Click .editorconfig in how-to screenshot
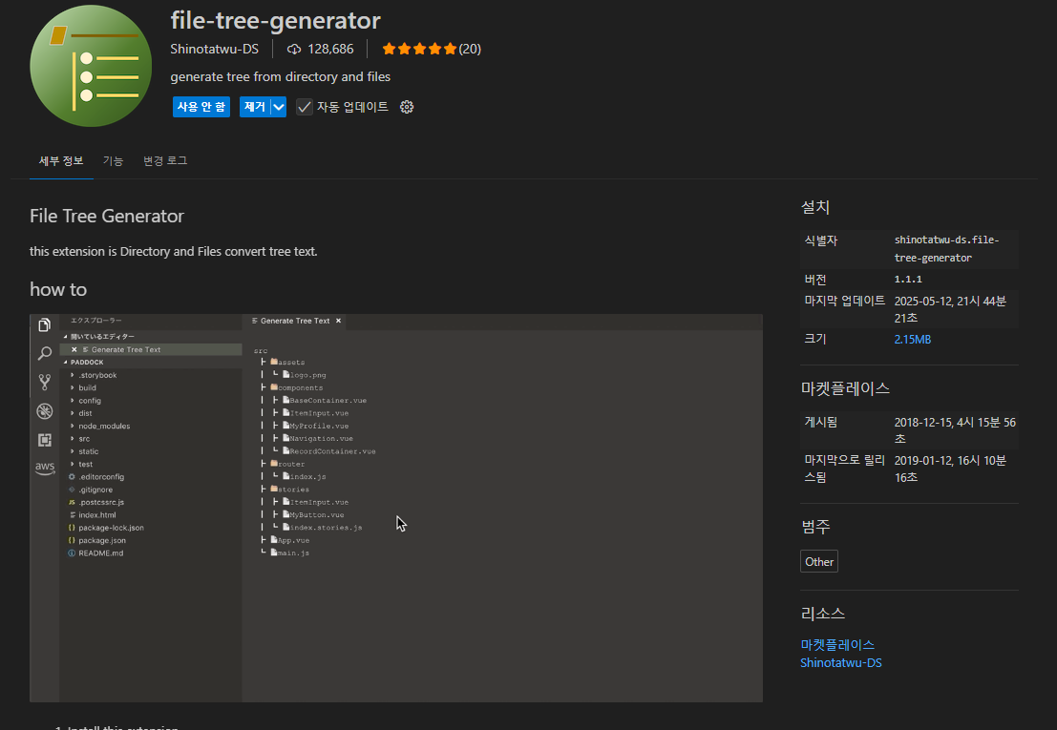Screen dimensions: 1057x730 (101, 477)
